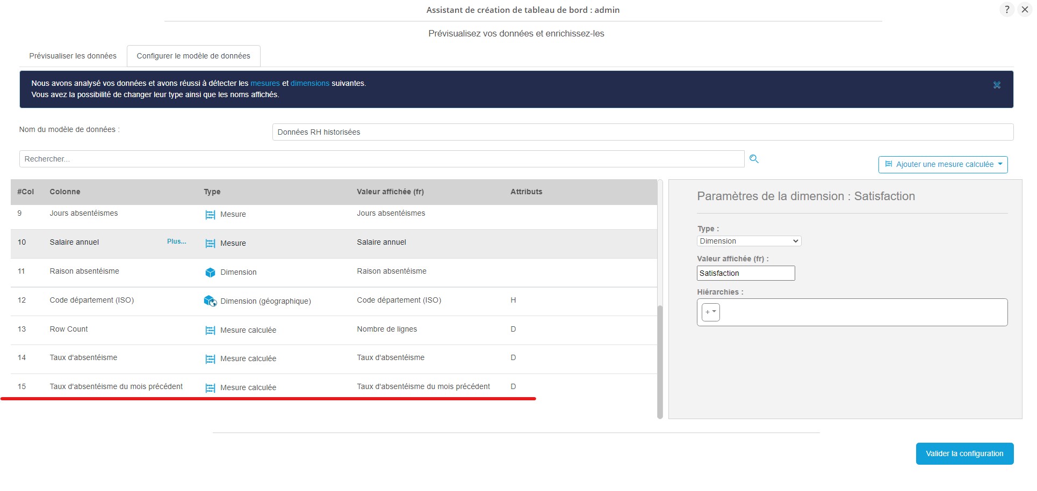The image size is (1037, 491).
Task: Click the Valeur affichée field showing Satisfaction
Action: (745, 273)
